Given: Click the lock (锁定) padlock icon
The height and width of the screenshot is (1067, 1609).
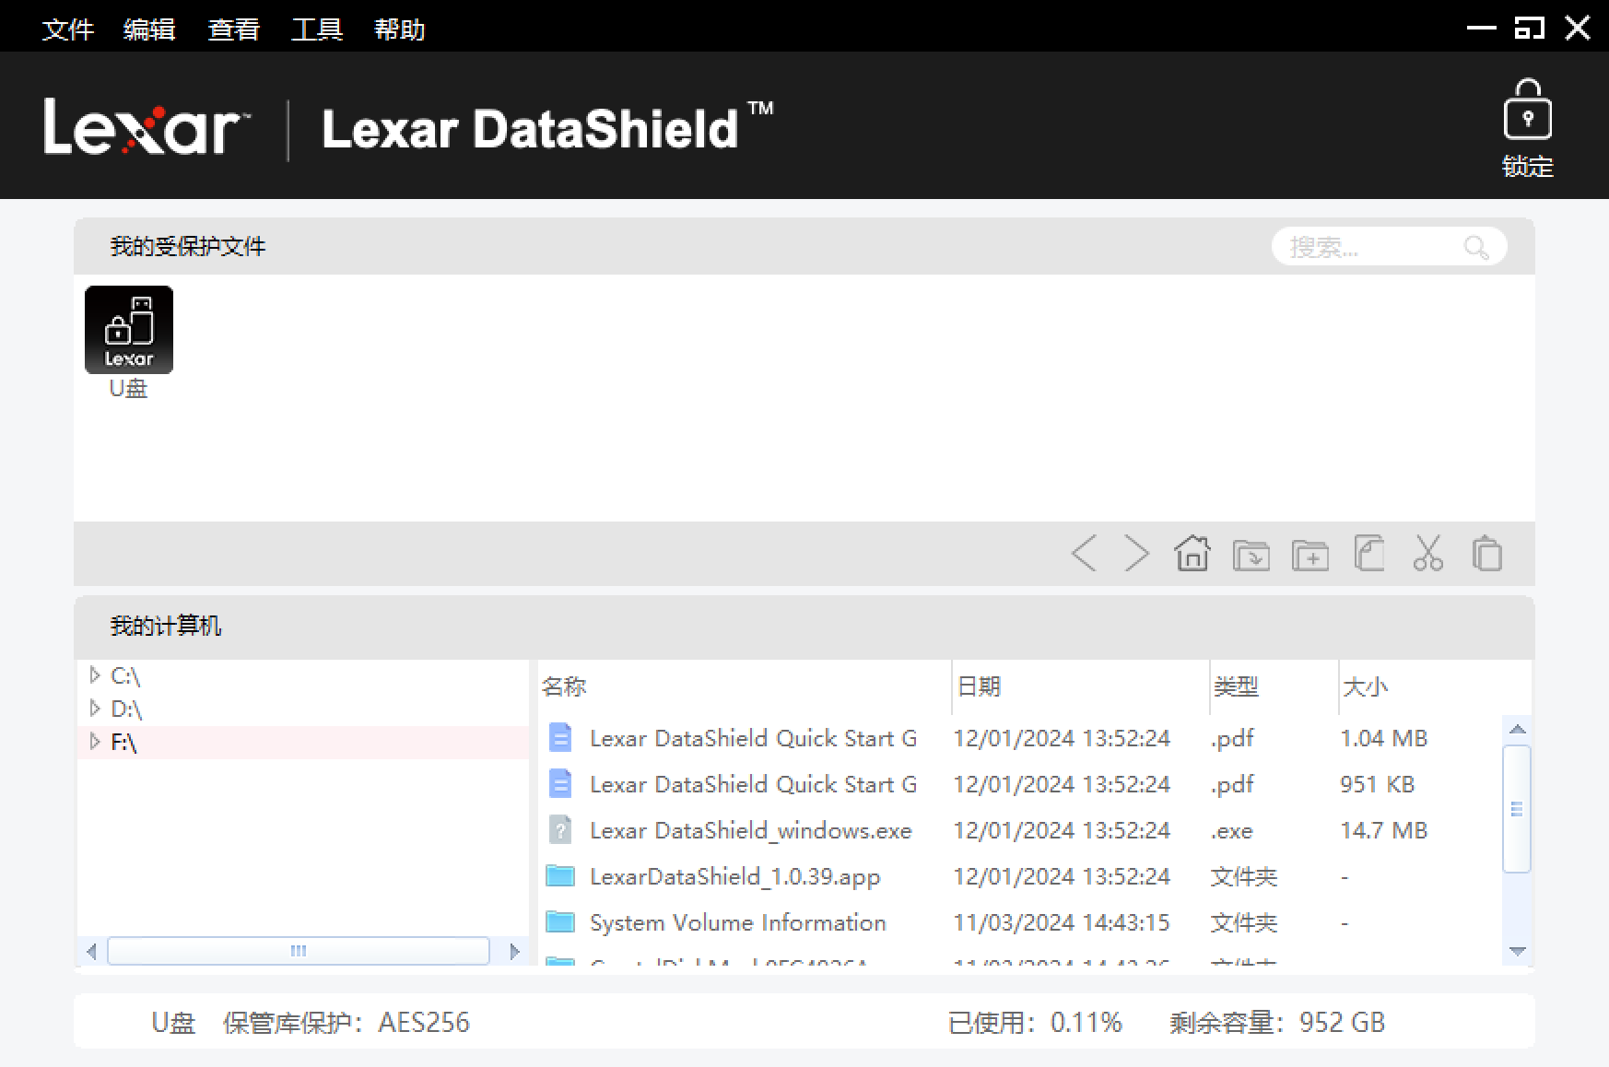Looking at the screenshot, I should tap(1527, 111).
